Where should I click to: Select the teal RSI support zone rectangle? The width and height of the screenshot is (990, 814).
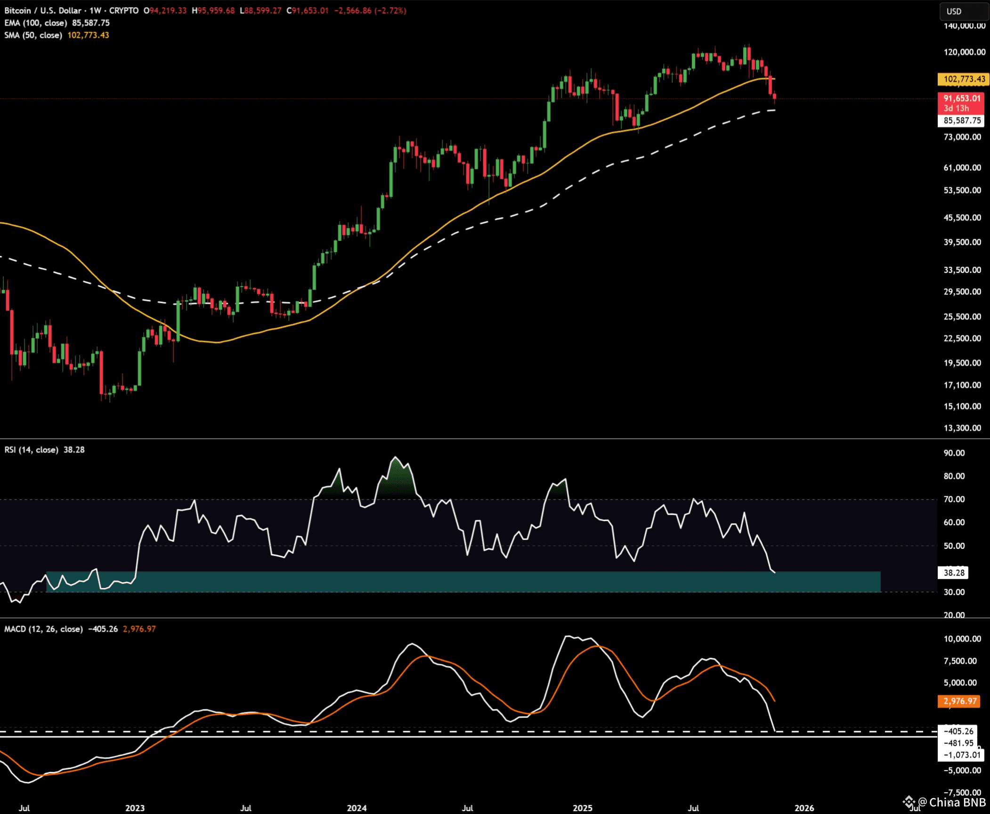pyautogui.click(x=463, y=582)
